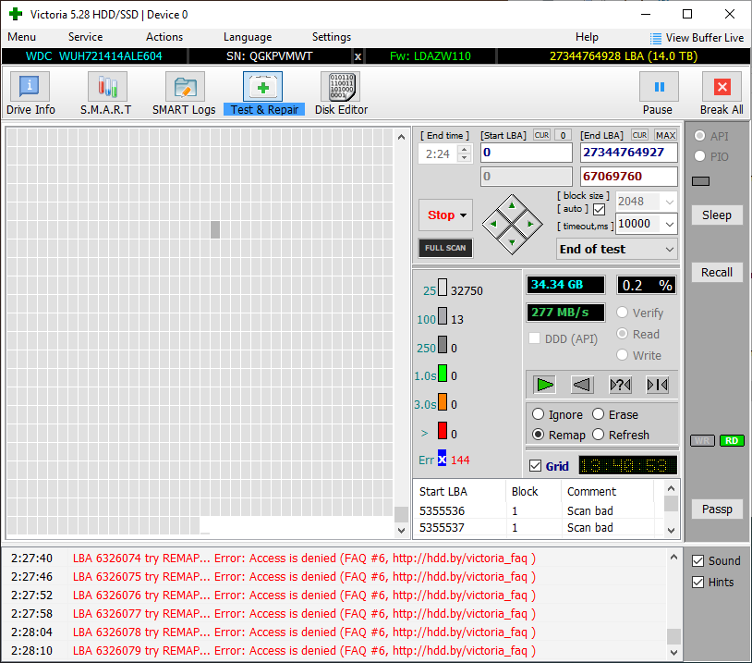The height and width of the screenshot is (663, 752).
Task: Open the Disk Editor icon
Action: tap(341, 87)
